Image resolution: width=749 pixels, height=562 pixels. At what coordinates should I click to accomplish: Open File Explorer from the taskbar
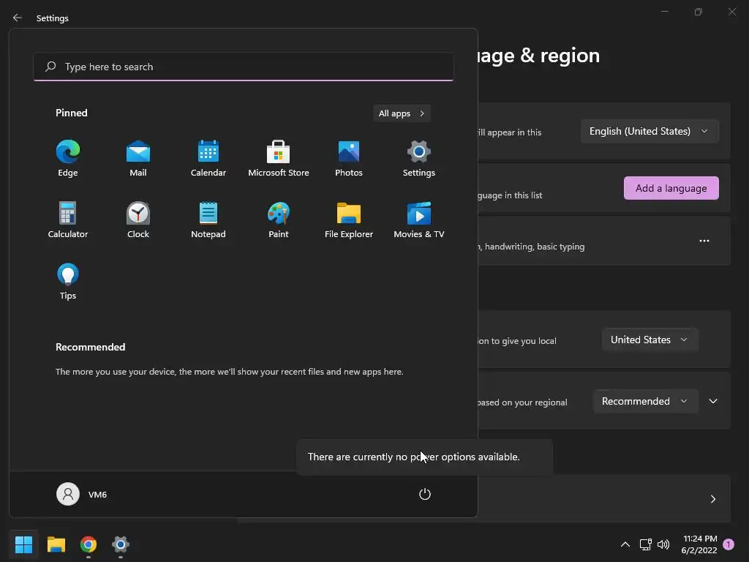56,544
